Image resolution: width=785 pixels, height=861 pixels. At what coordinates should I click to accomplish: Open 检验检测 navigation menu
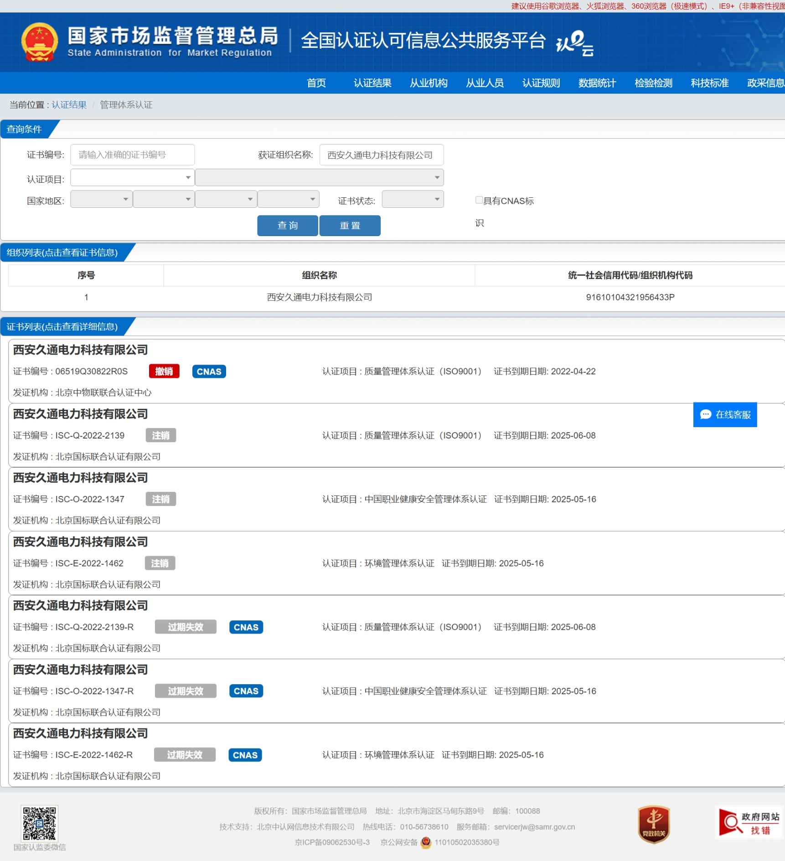click(653, 83)
